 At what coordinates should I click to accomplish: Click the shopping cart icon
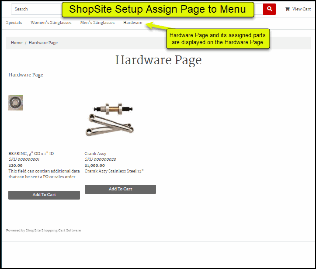287,9
